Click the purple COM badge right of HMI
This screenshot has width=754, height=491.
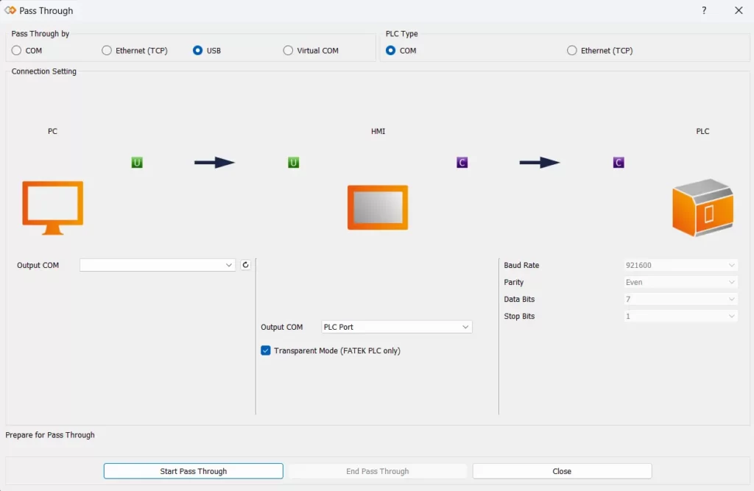462,163
